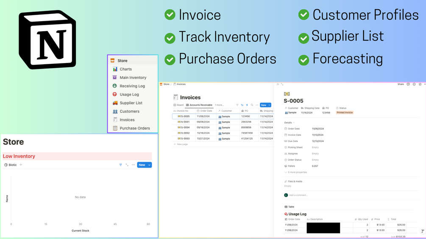Add a new view next to Biotic
This screenshot has height=239, width=426.
[21, 165]
